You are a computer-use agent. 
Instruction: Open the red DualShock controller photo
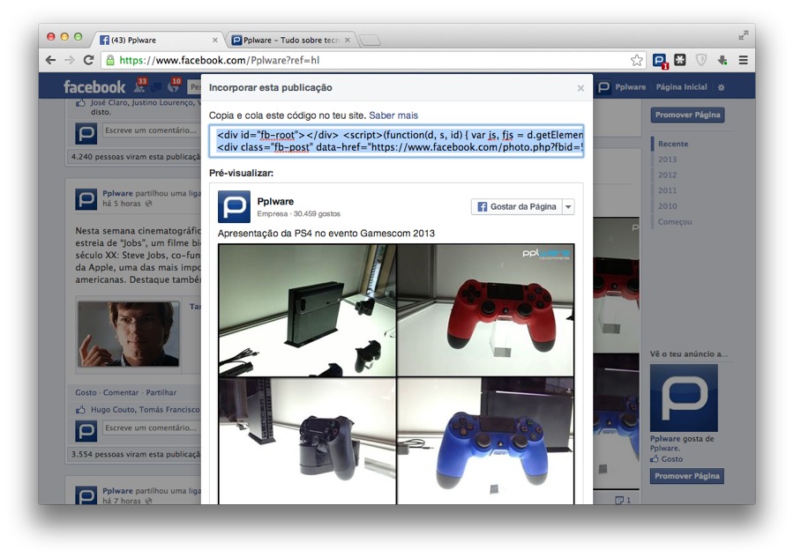[x=485, y=310]
